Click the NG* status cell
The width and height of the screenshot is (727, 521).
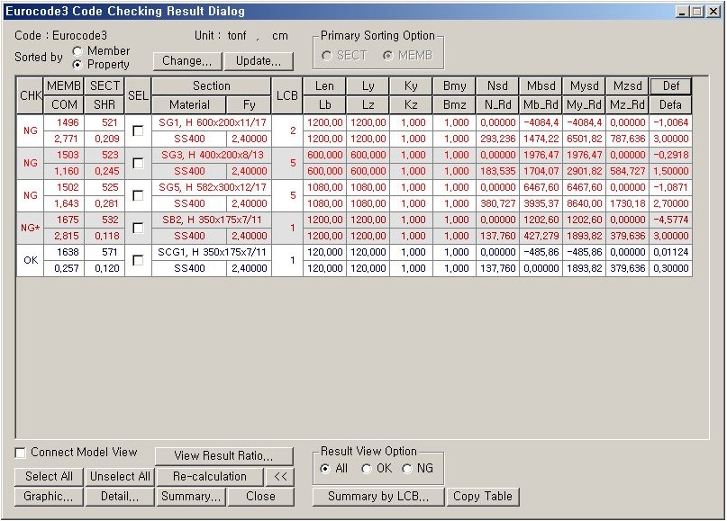pyautogui.click(x=30, y=228)
